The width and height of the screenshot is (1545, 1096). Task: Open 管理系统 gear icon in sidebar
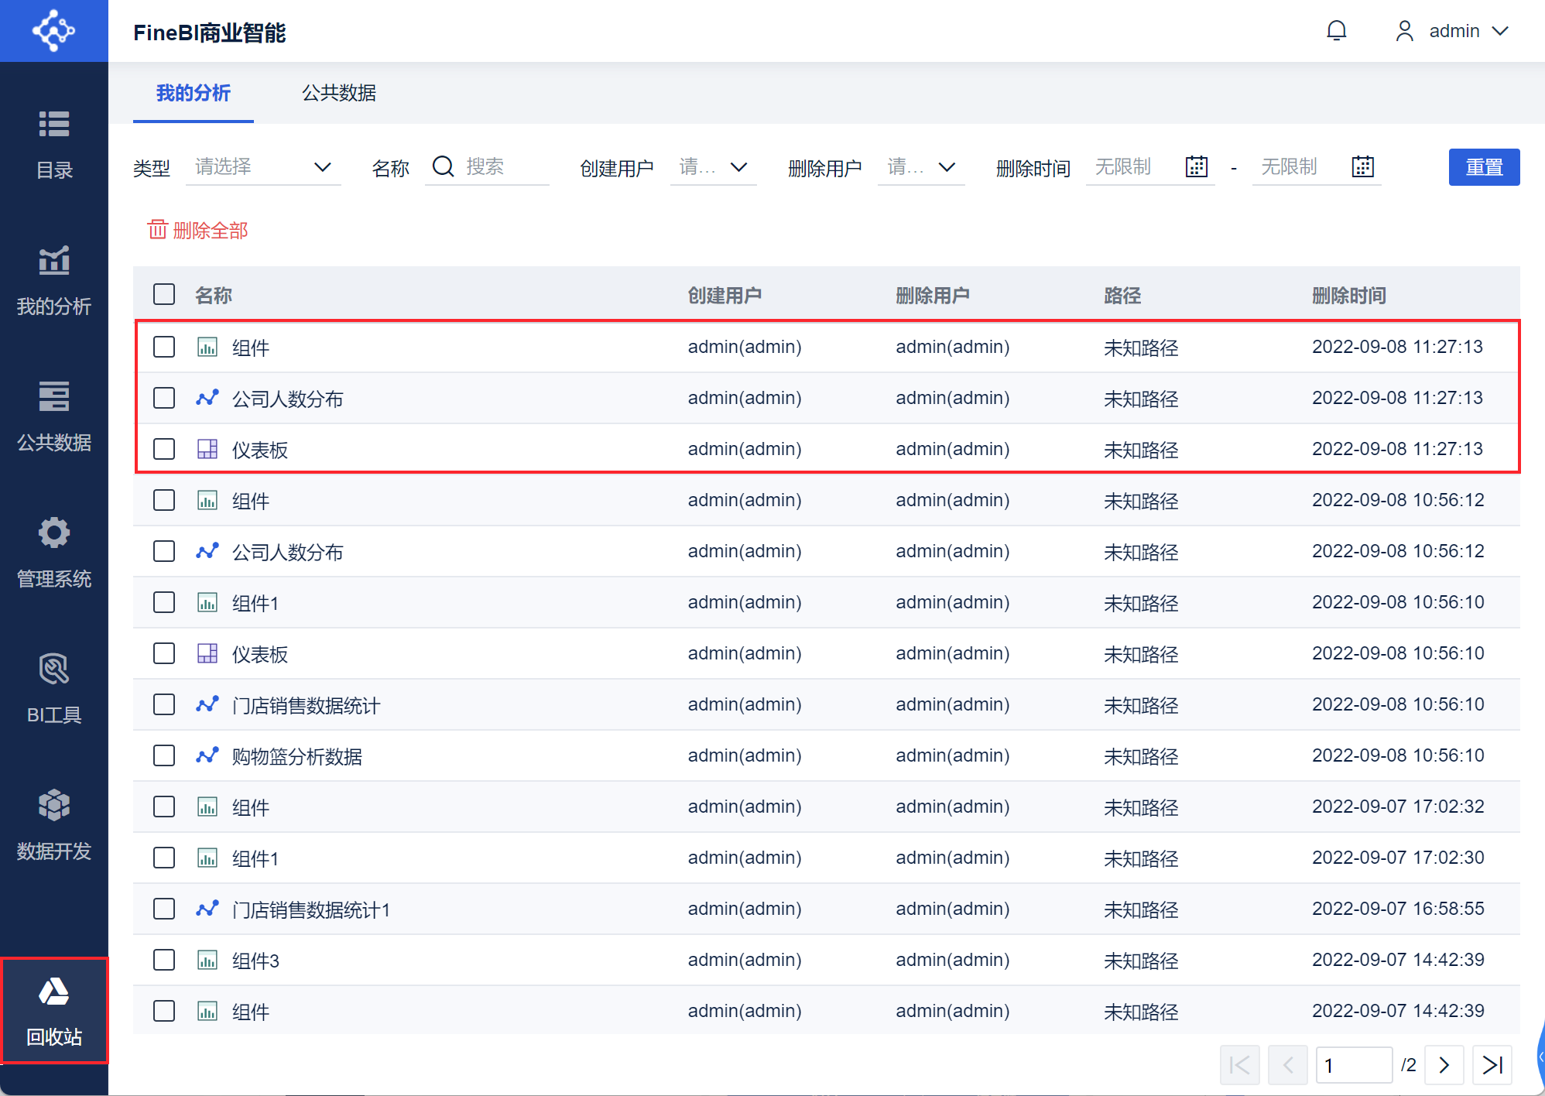point(53,533)
